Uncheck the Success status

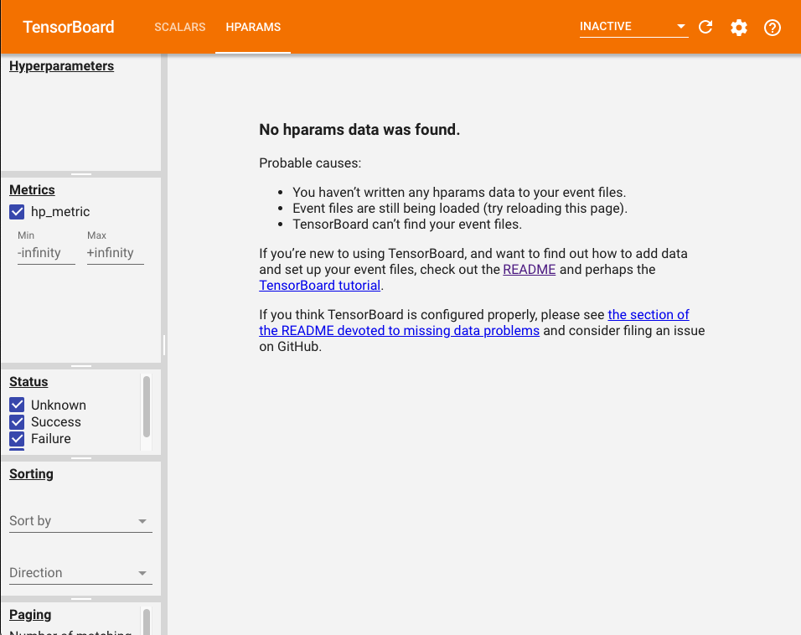tap(17, 421)
